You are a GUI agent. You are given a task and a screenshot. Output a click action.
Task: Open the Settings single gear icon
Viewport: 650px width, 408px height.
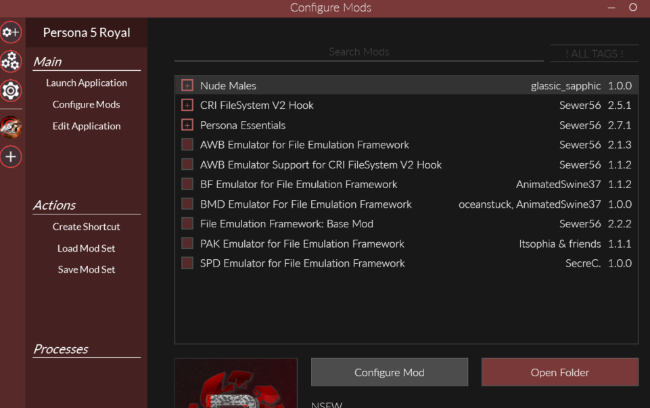coord(11,91)
